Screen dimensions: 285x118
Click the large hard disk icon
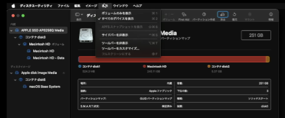(86, 35)
